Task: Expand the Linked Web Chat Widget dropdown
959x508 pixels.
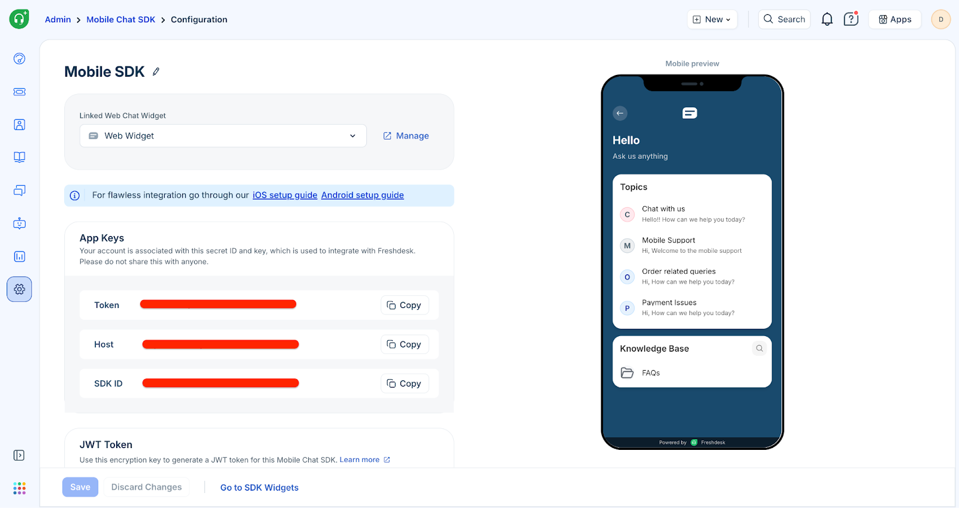Action: (x=223, y=136)
